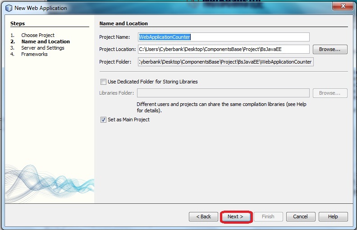The image size is (357, 230).
Task: Select step 'Choose Project' in Steps list
Action: coord(38,35)
